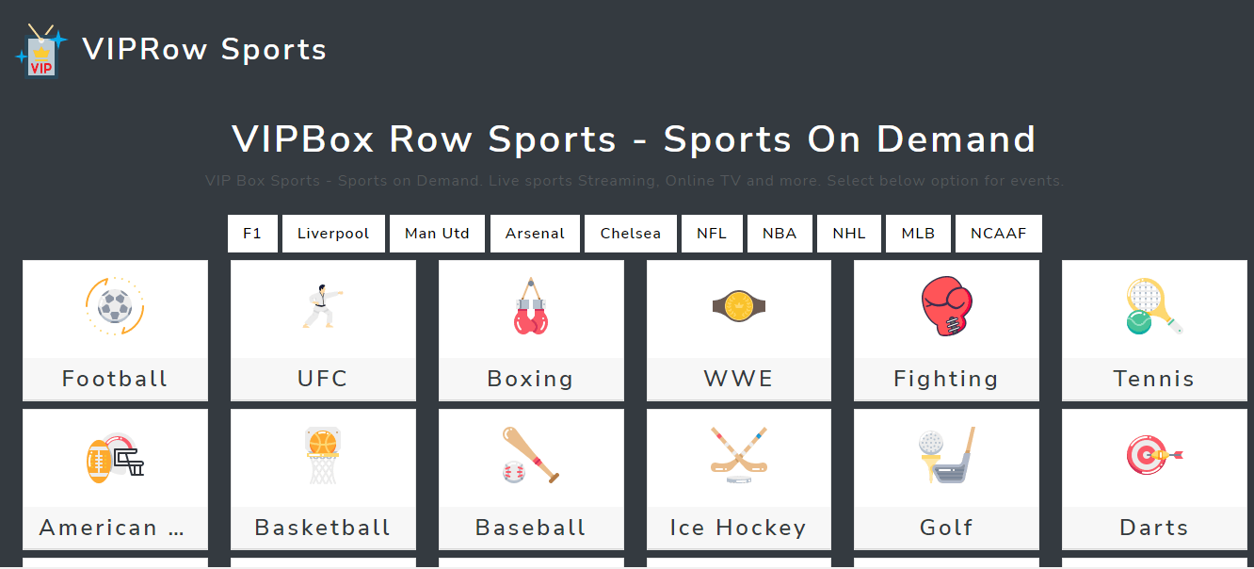1254x569 pixels.
Task: Select the truncated American category label
Action: 112,528
